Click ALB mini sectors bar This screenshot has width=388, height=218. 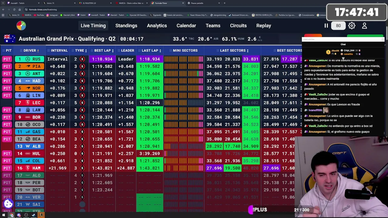tap(184, 146)
